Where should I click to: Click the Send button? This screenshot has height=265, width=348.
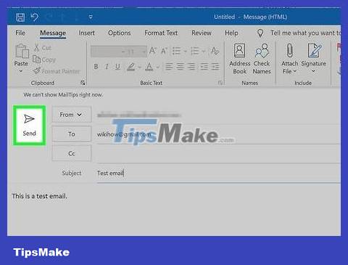point(30,126)
